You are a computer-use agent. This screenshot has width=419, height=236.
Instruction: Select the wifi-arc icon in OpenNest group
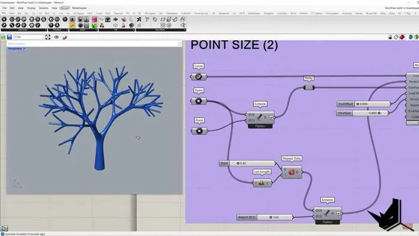coord(139,25)
